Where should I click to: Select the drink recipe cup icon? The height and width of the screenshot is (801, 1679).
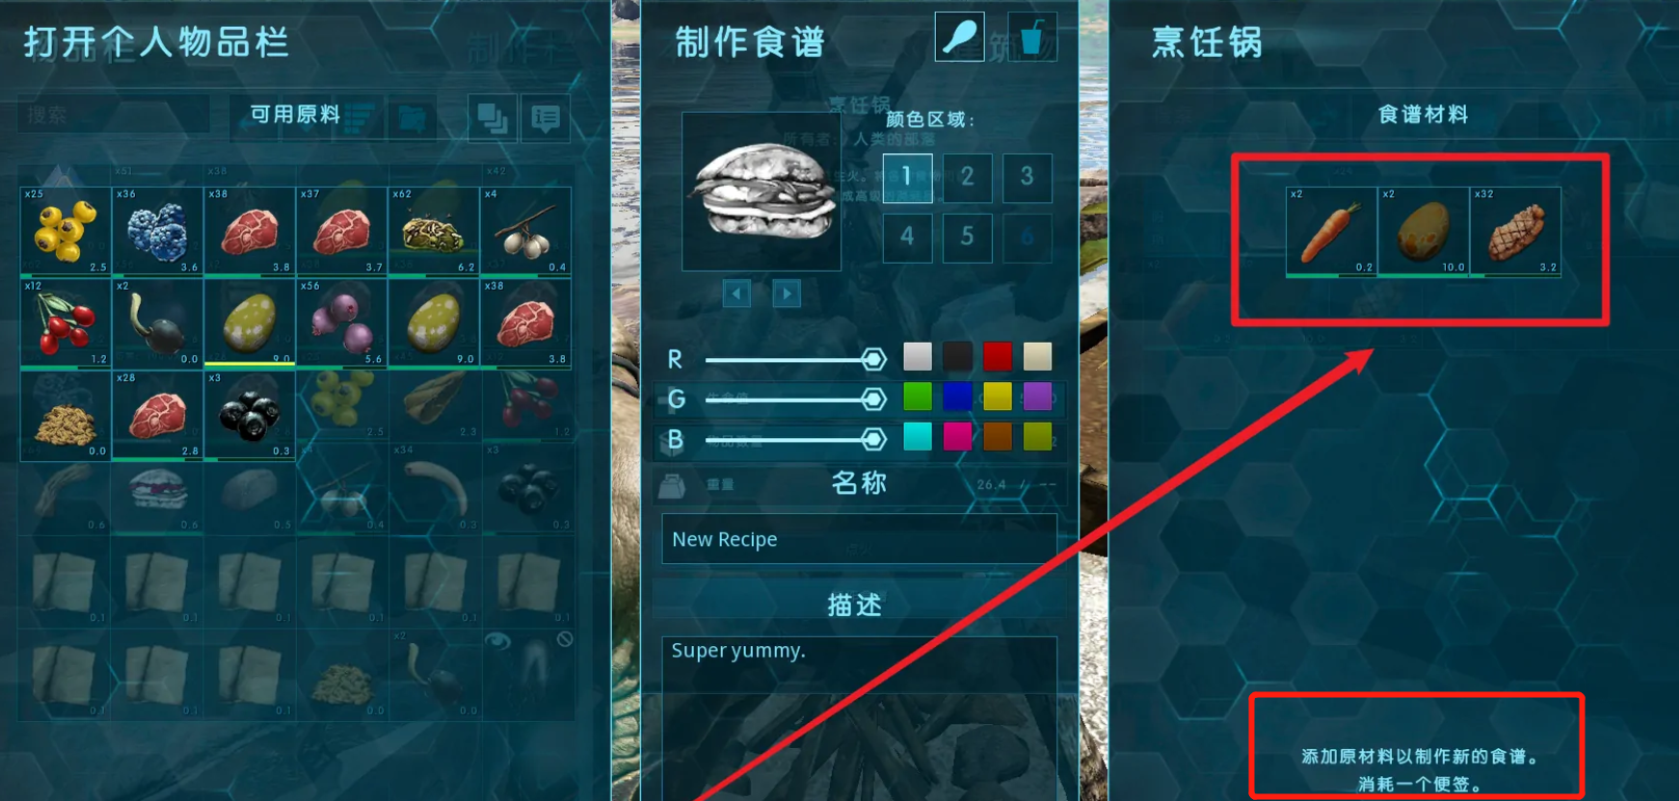point(1032,38)
